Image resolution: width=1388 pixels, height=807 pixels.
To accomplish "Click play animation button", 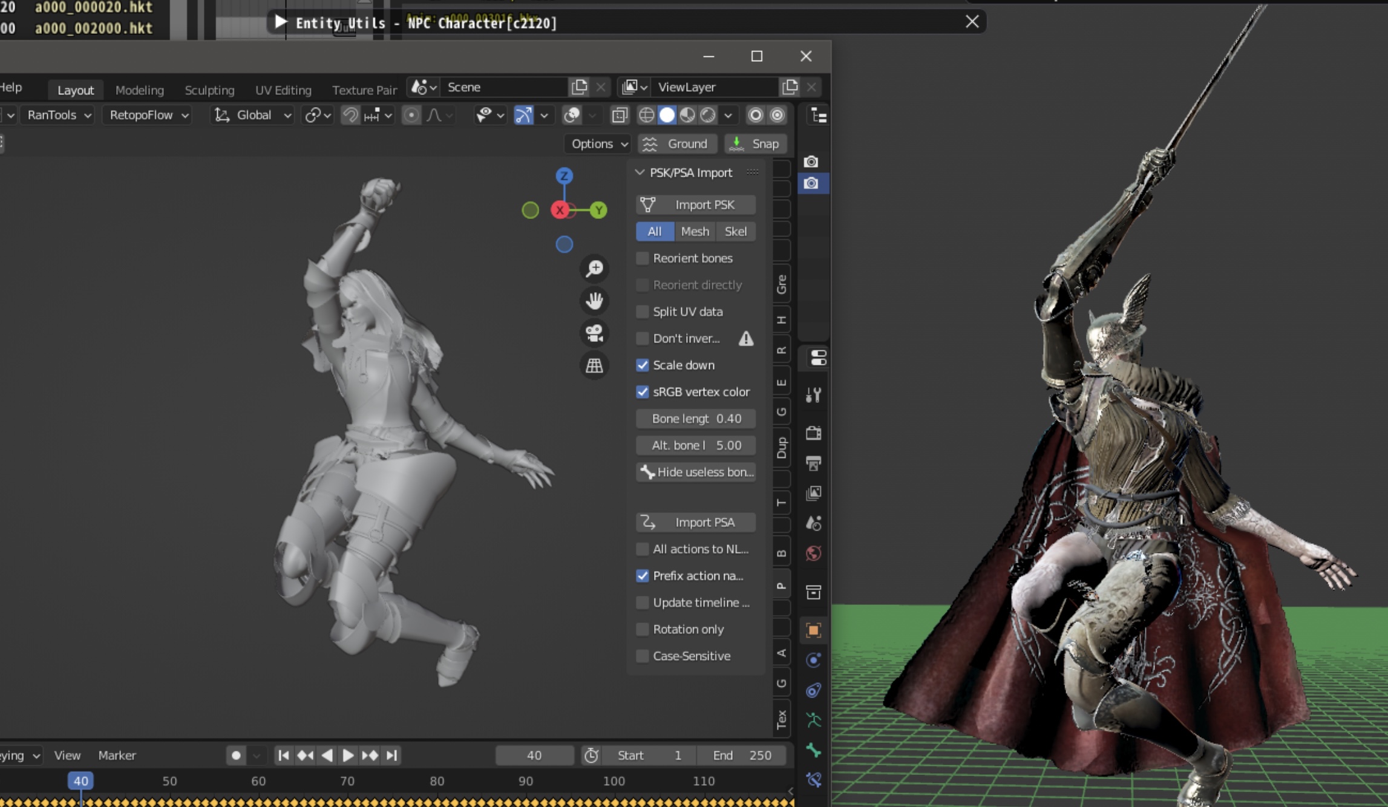I will 349,755.
